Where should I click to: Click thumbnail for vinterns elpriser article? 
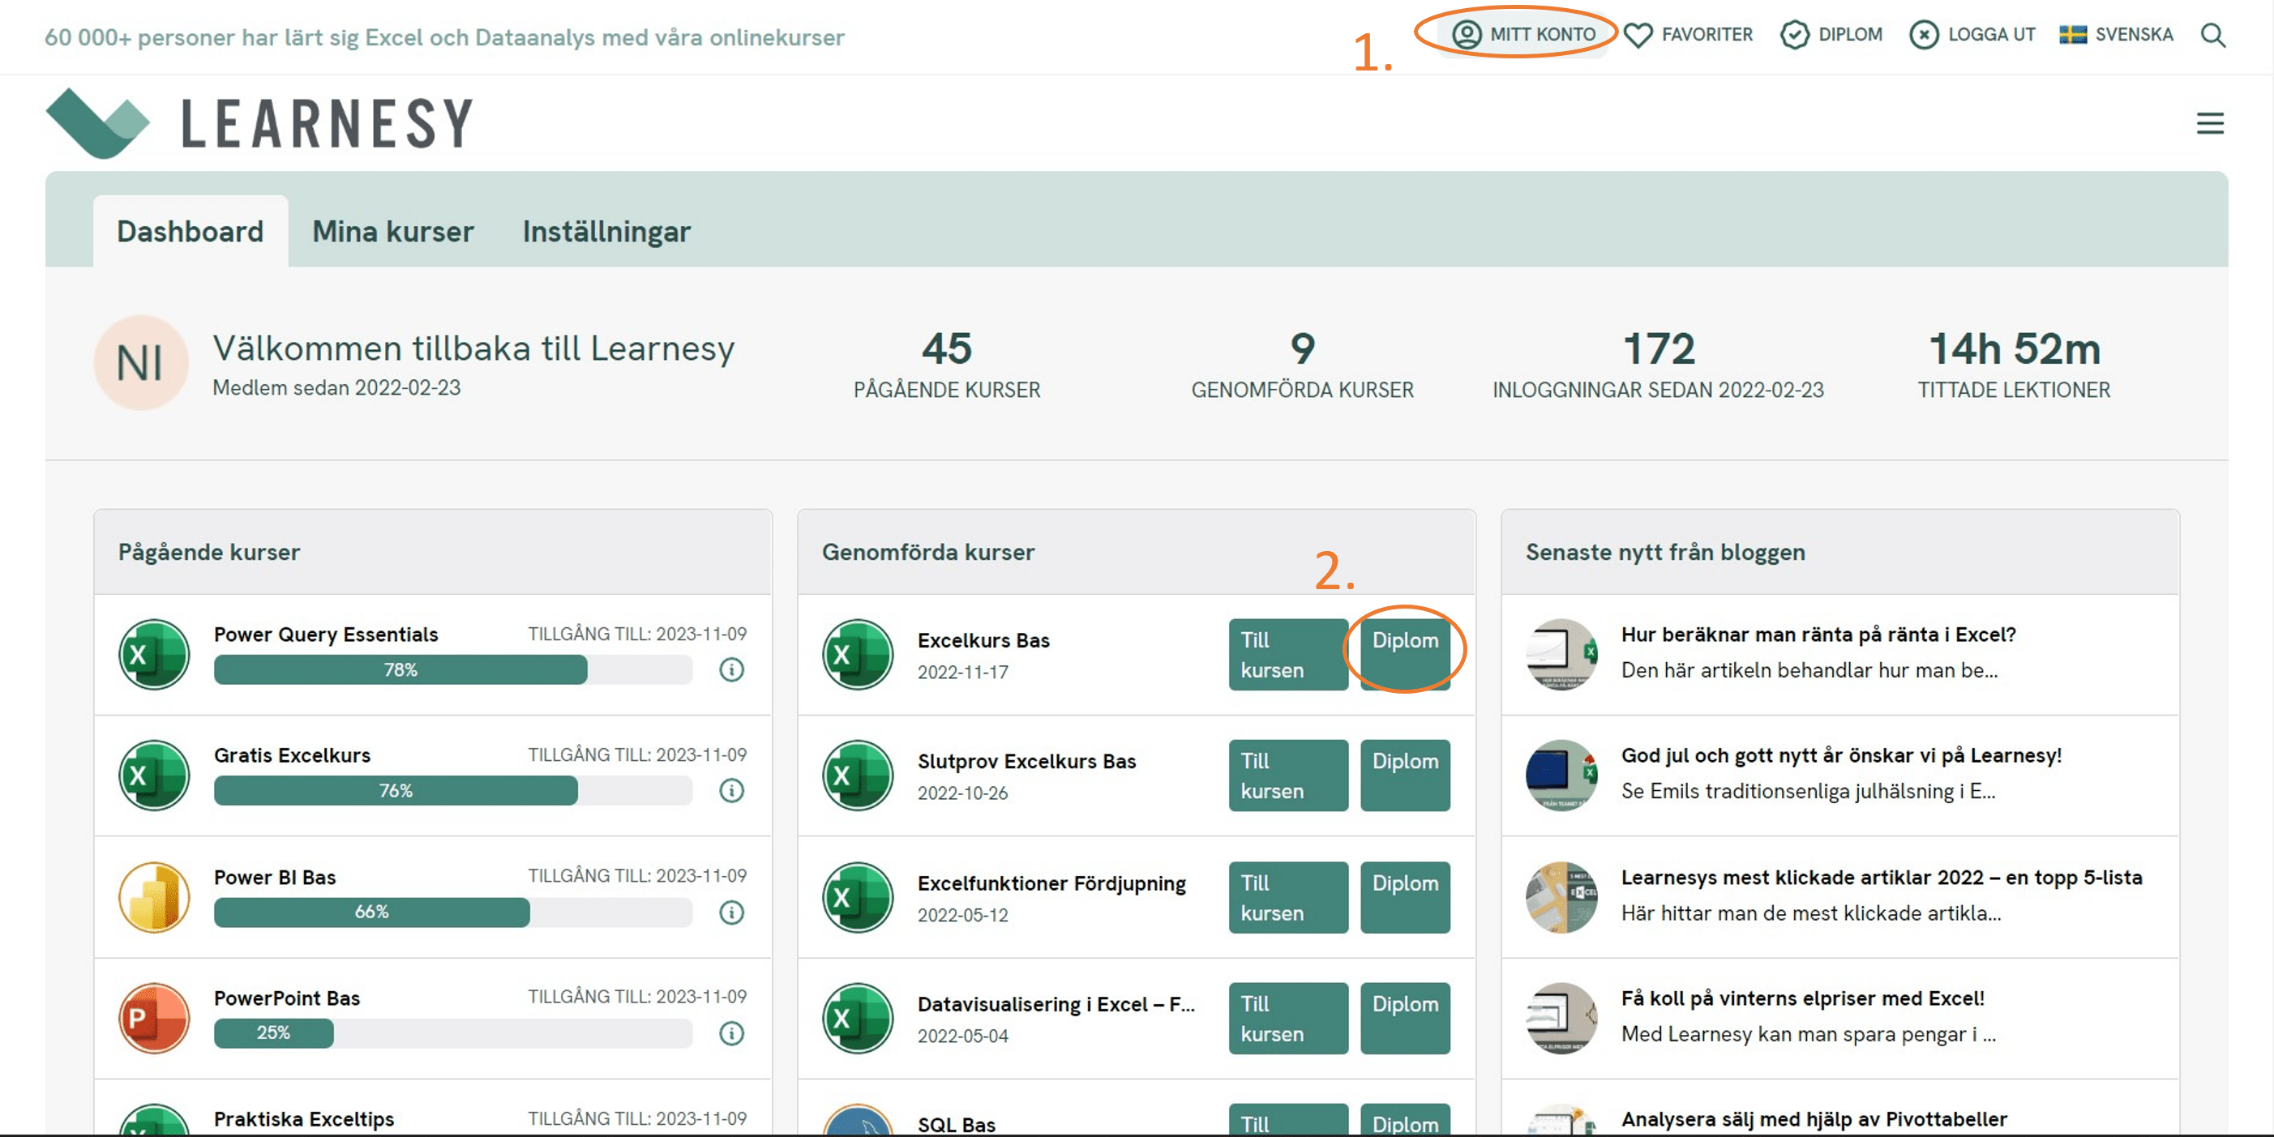pyautogui.click(x=1561, y=1018)
